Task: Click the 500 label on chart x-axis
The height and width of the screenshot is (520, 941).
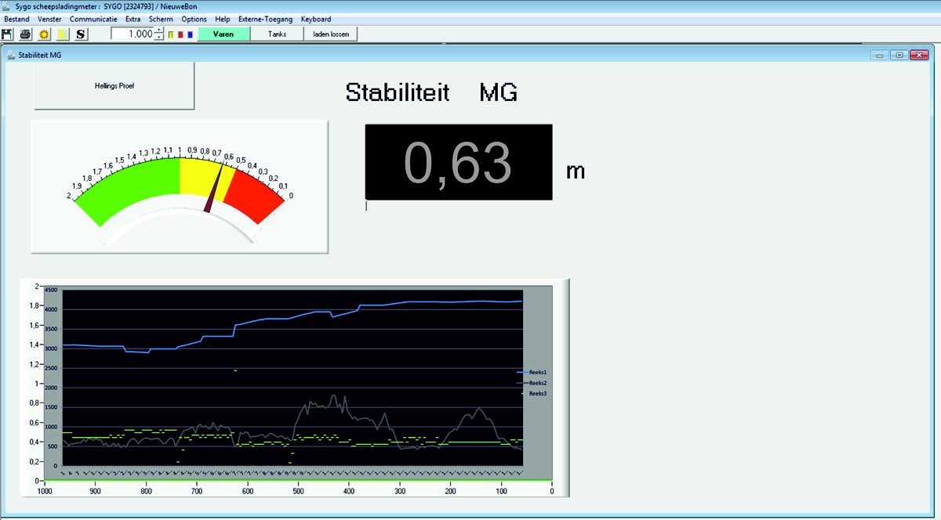Action: [x=299, y=491]
